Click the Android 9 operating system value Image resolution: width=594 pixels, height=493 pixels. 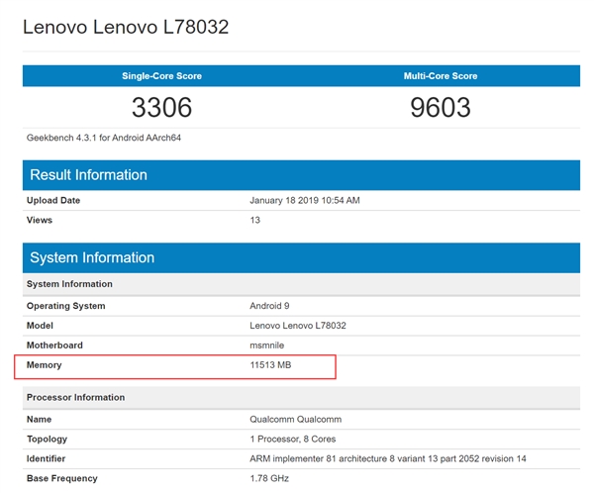tap(269, 306)
